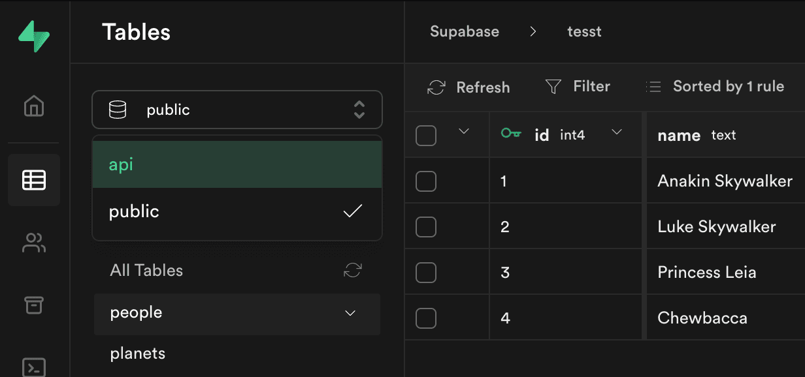The image size is (805, 377).
Task: Click the refresh icon beside All Tables
Action: click(353, 271)
